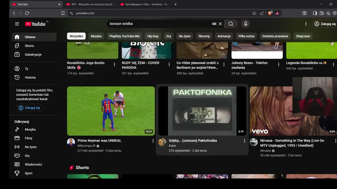Open the hamburger guide menu
Viewport: 337px width, 189px height.
tap(17, 24)
